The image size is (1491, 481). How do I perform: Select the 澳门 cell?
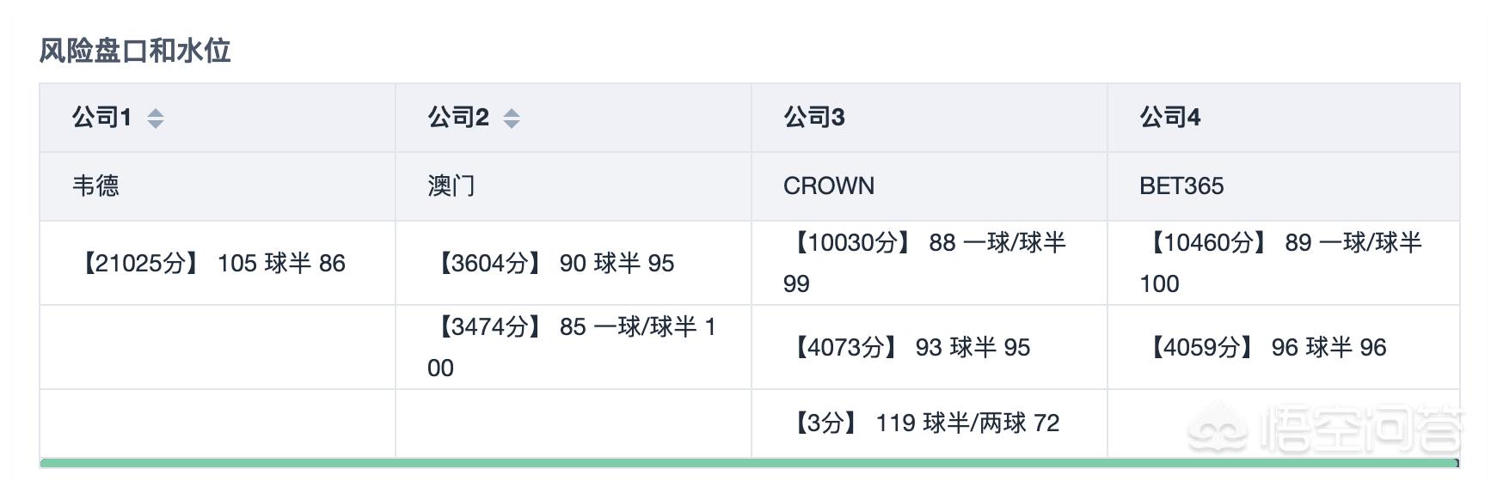click(x=574, y=186)
